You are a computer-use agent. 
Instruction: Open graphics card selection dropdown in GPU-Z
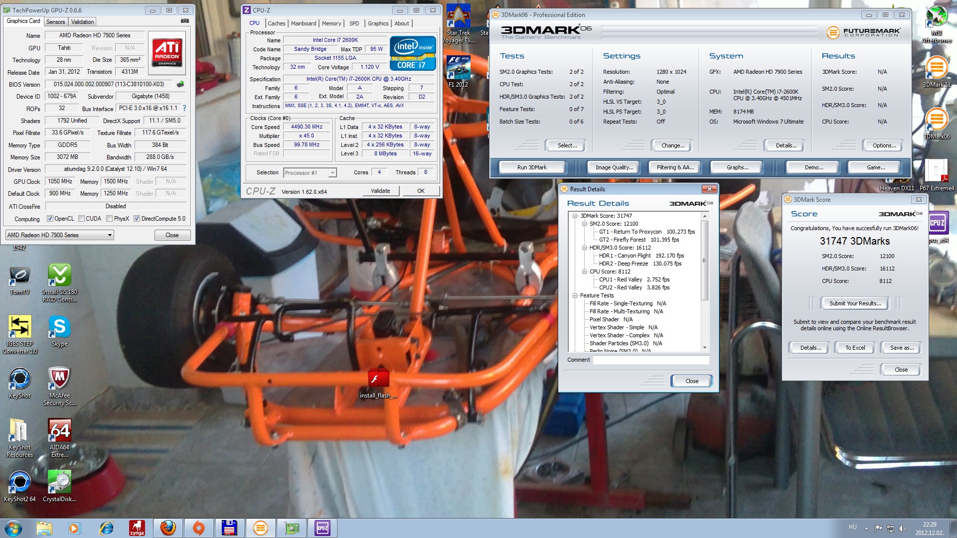[60, 235]
